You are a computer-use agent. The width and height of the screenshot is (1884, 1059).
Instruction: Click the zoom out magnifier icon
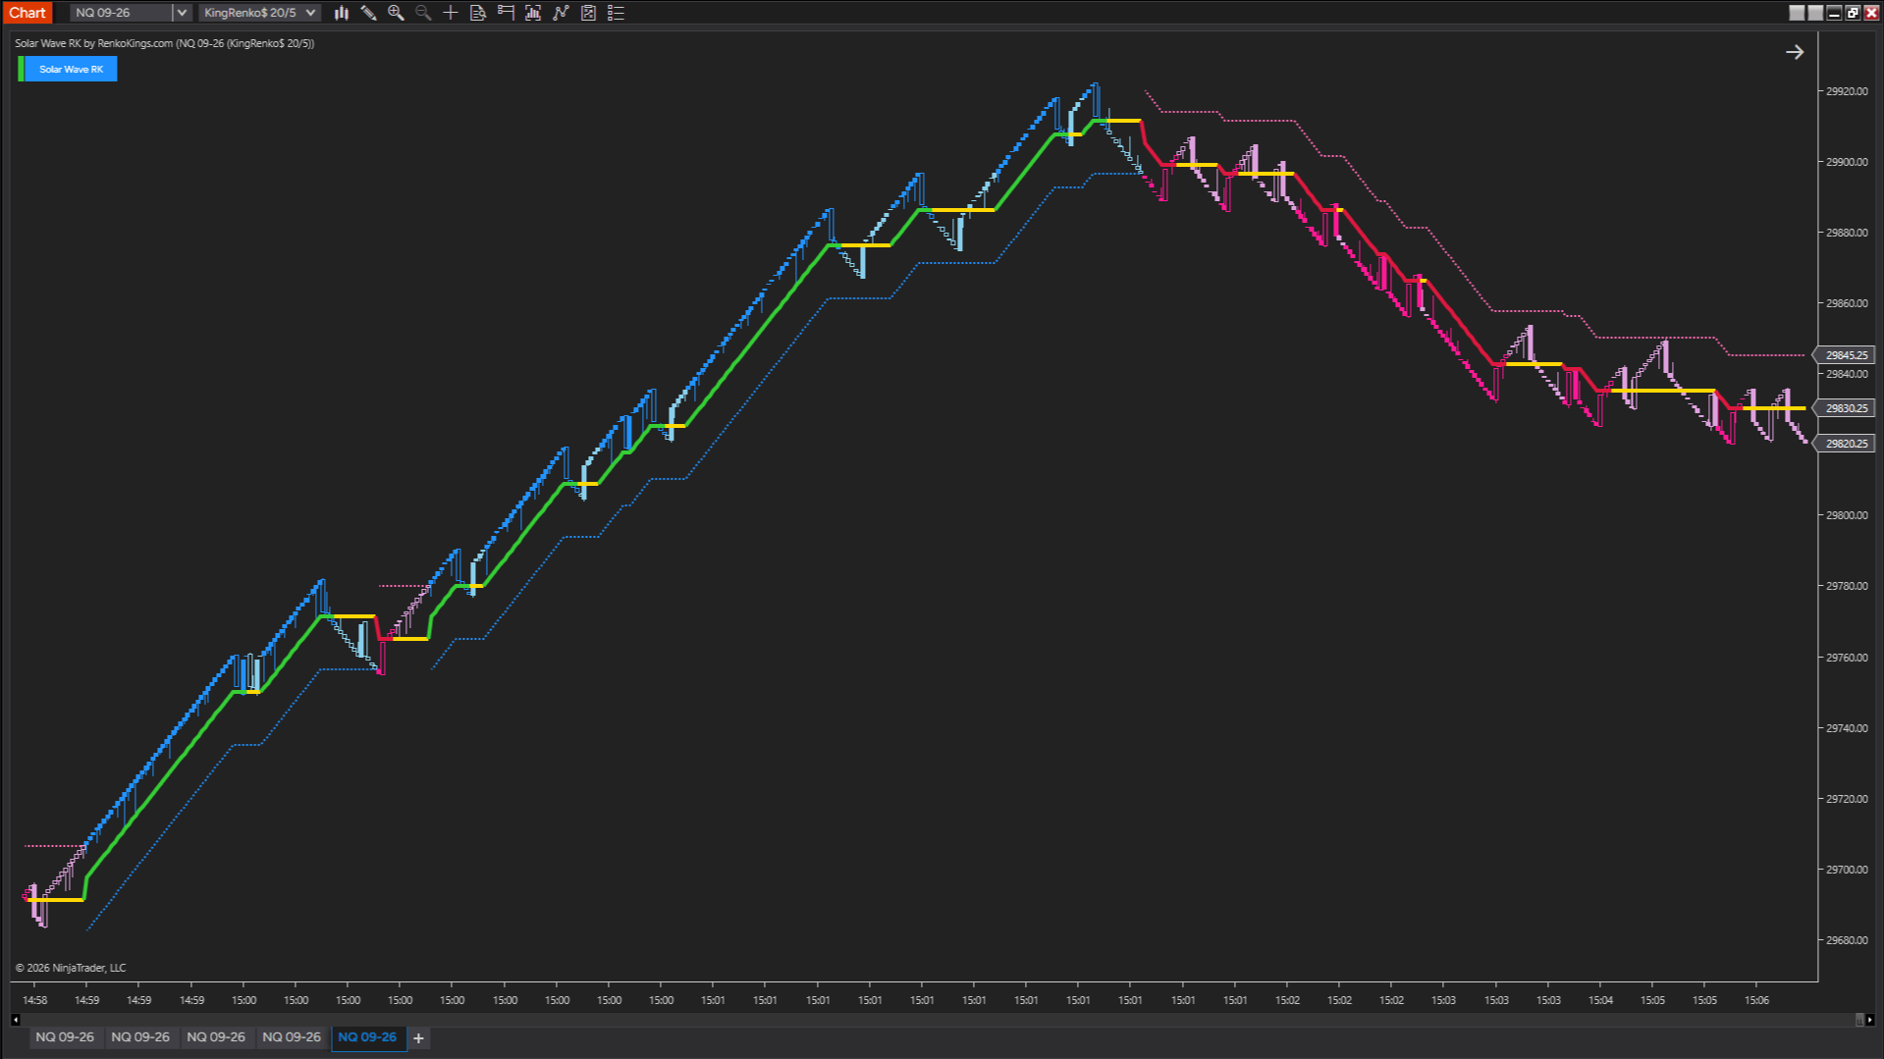point(423,13)
